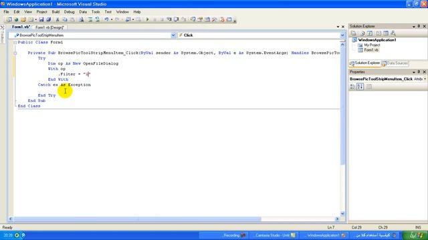Screen dimensions: 428x240
Task: Toggle auto-hide pin on Solution Explorer
Action: coord(419,26)
